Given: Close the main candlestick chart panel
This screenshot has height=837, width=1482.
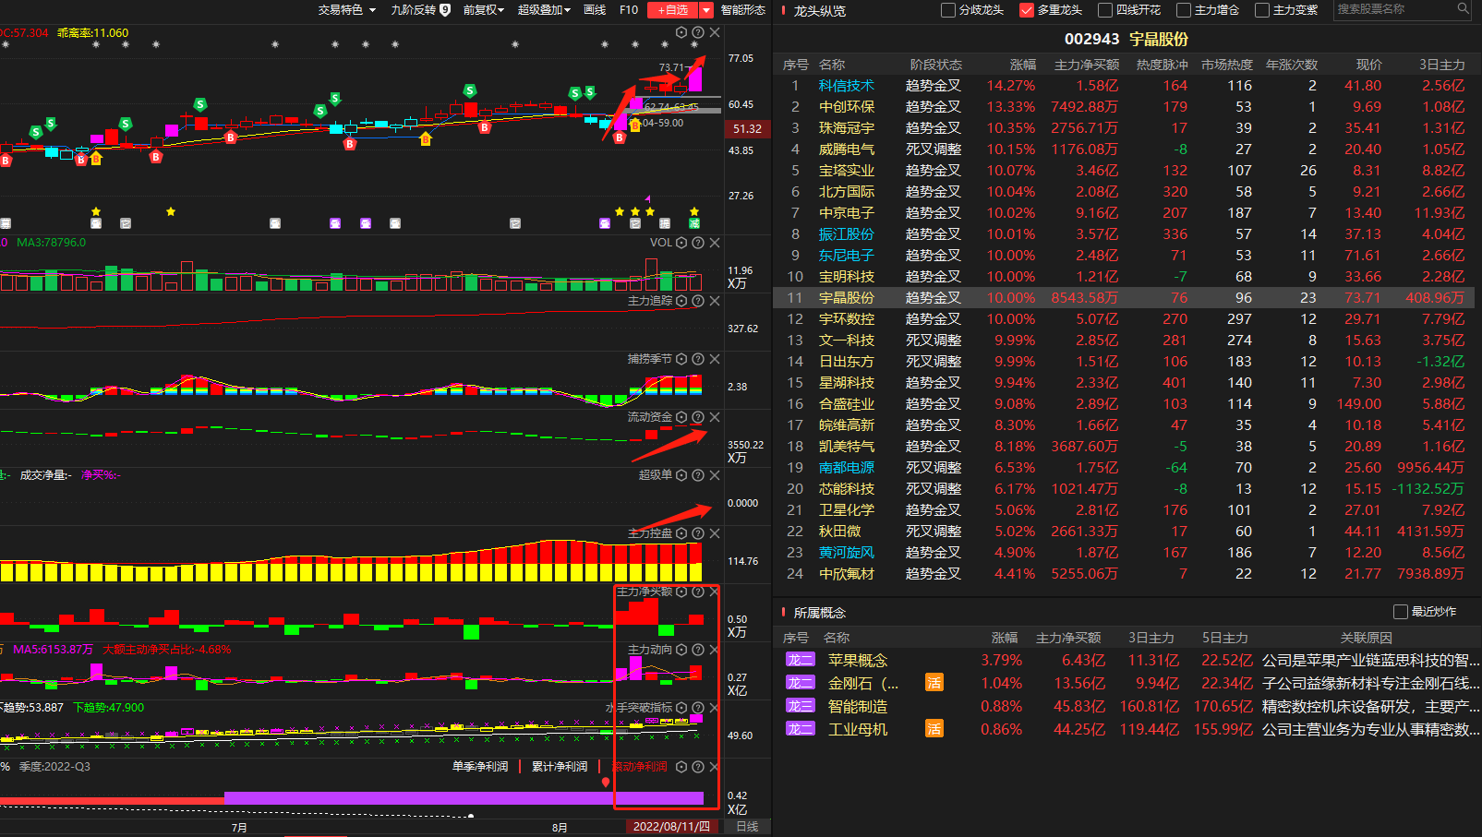Looking at the screenshot, I should (x=715, y=32).
